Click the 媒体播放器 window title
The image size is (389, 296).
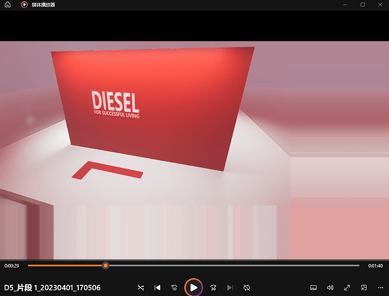[43, 5]
